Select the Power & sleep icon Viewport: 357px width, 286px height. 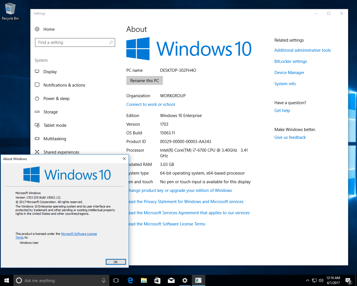[37, 98]
